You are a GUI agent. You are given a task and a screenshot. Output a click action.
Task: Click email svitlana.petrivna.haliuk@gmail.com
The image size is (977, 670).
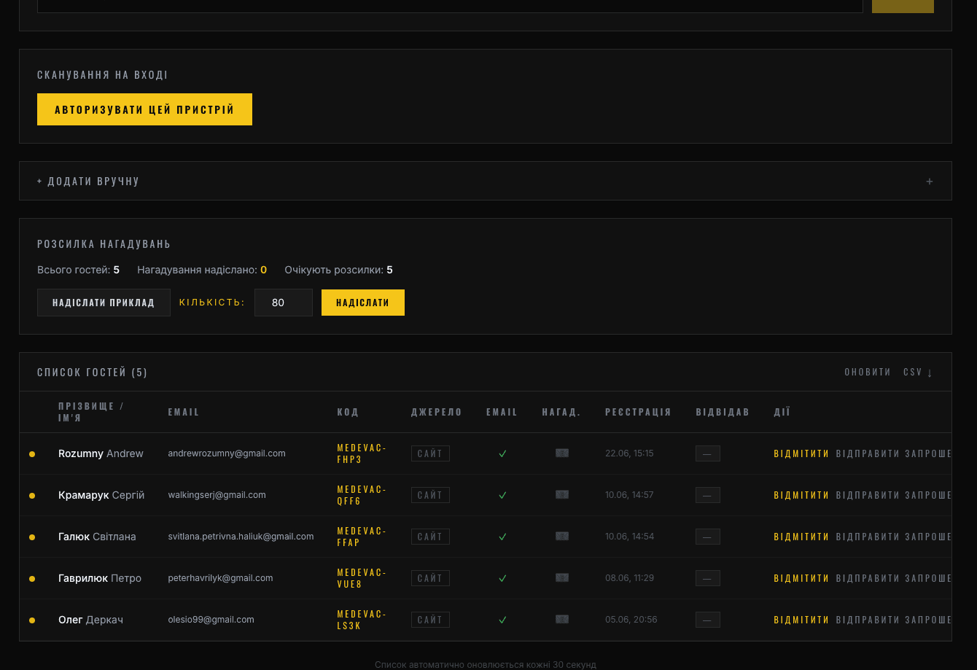pyautogui.click(x=241, y=537)
